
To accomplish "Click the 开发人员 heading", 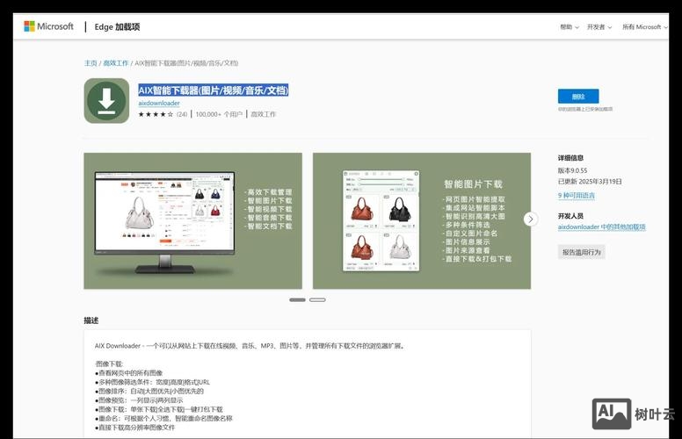I will coord(570,216).
